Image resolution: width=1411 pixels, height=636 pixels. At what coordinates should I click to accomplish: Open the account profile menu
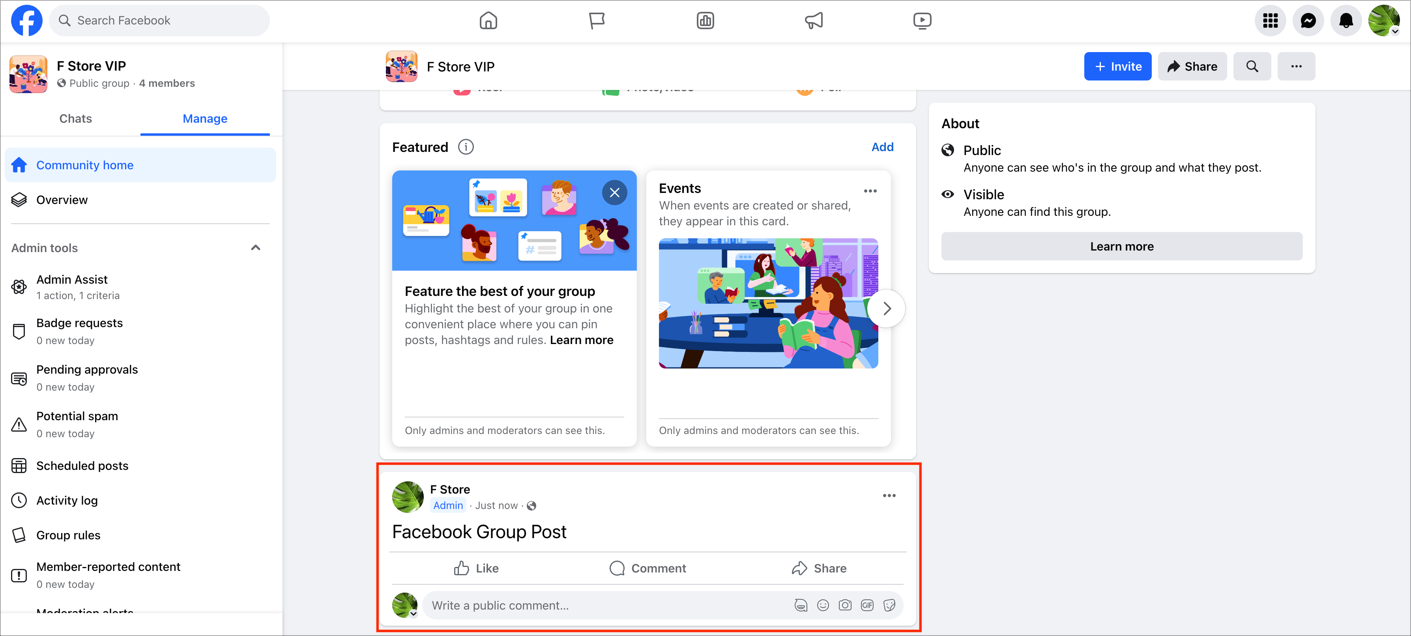(1384, 21)
